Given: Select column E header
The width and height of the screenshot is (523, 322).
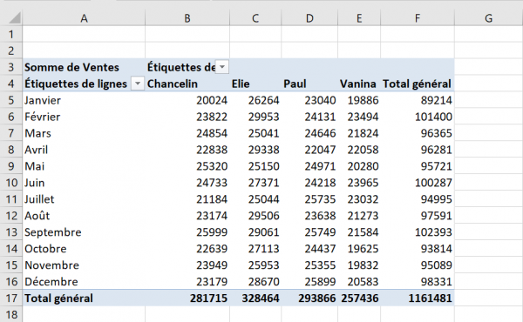Looking at the screenshot, I should tap(359, 18).
